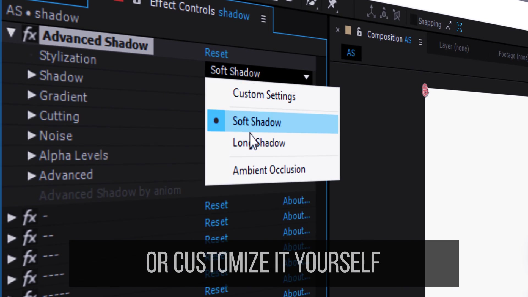Image resolution: width=528 pixels, height=297 pixels.
Task: Reset the Advanced Shadow effect
Action: pyautogui.click(x=216, y=53)
